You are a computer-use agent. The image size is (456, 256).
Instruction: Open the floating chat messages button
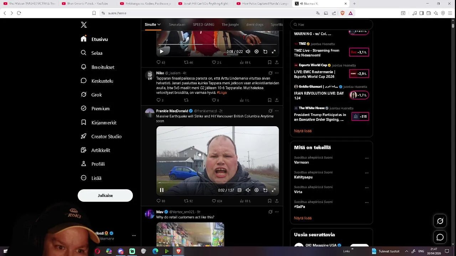(440, 237)
